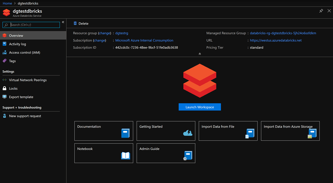Click dgtestdbricks in the breadcrumb
This screenshot has width=333, height=183.
pyautogui.click(x=28, y=3)
